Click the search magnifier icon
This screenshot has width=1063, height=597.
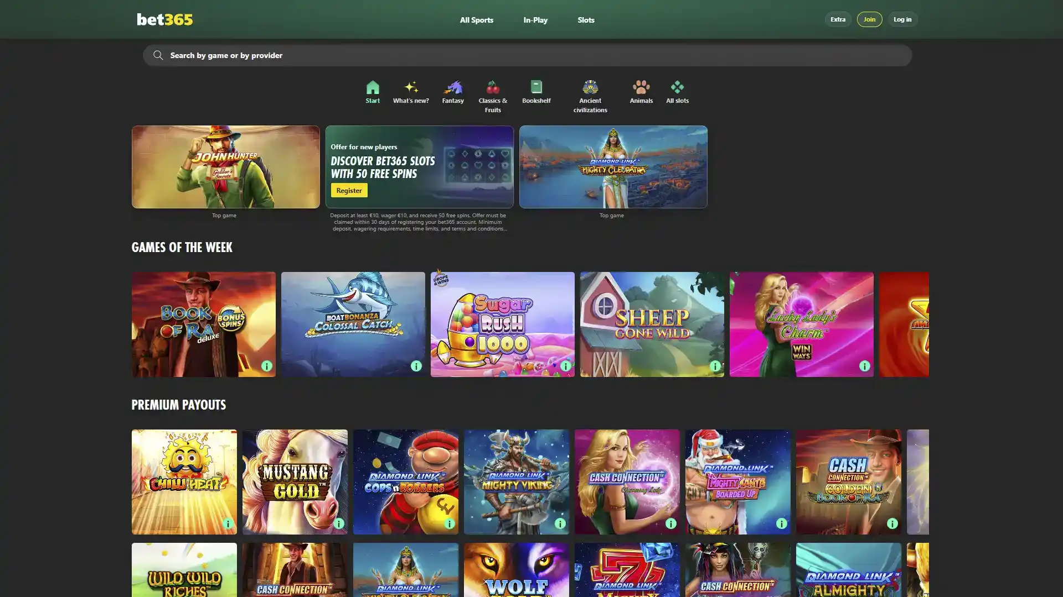click(x=158, y=55)
